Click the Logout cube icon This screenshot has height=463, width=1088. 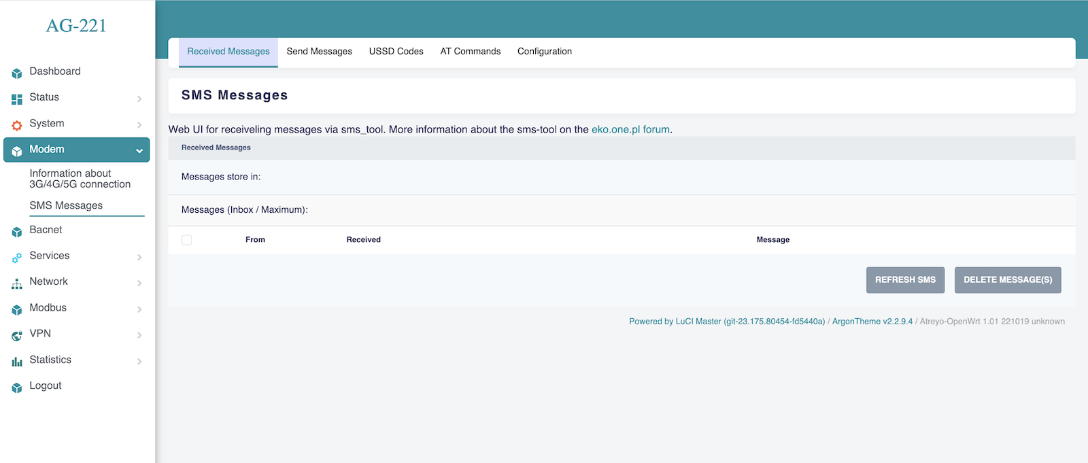(x=17, y=388)
